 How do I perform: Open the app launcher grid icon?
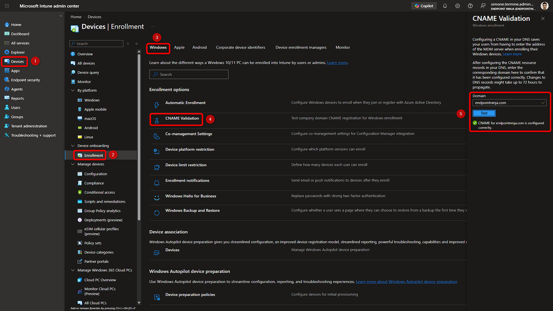point(6,6)
